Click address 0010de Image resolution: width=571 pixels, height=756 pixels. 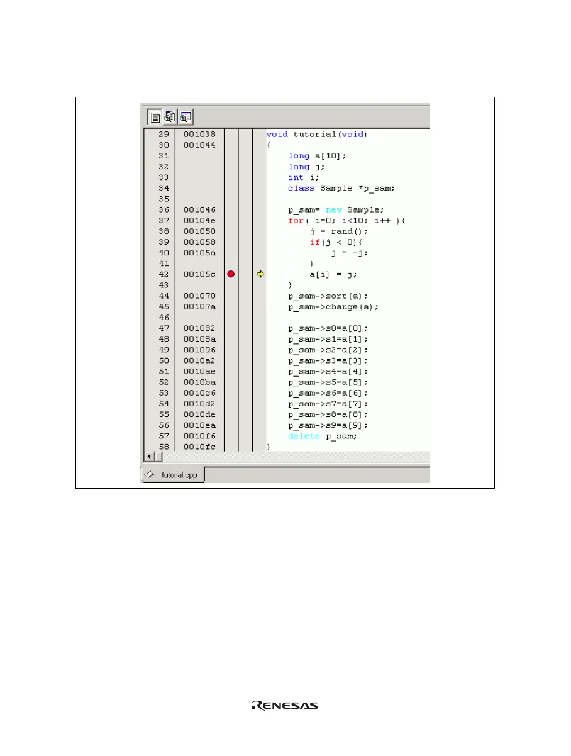pyautogui.click(x=199, y=415)
